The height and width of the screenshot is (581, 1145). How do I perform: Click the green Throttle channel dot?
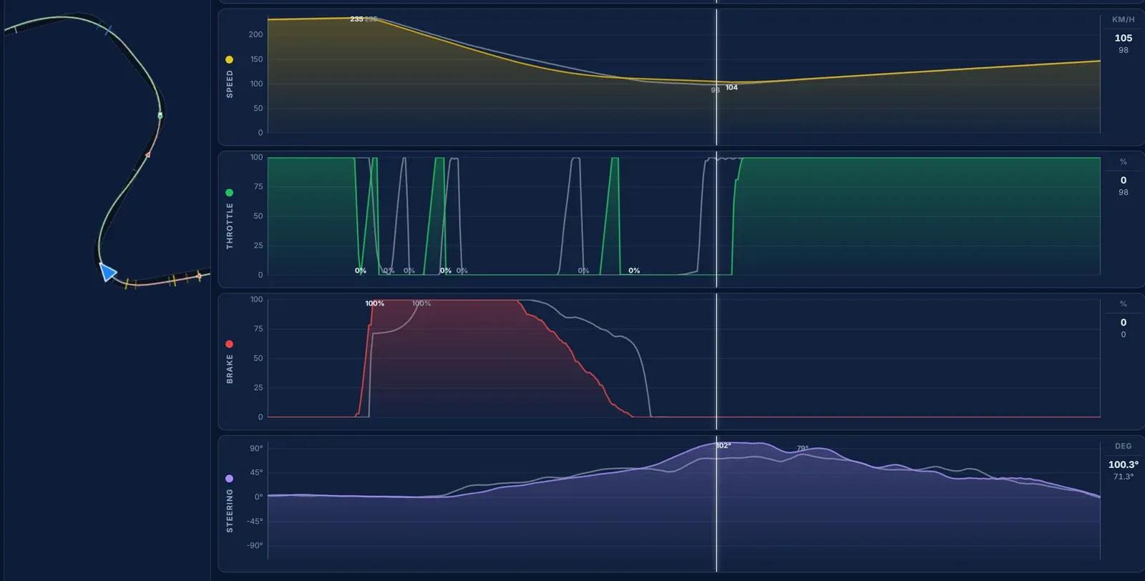tap(229, 192)
